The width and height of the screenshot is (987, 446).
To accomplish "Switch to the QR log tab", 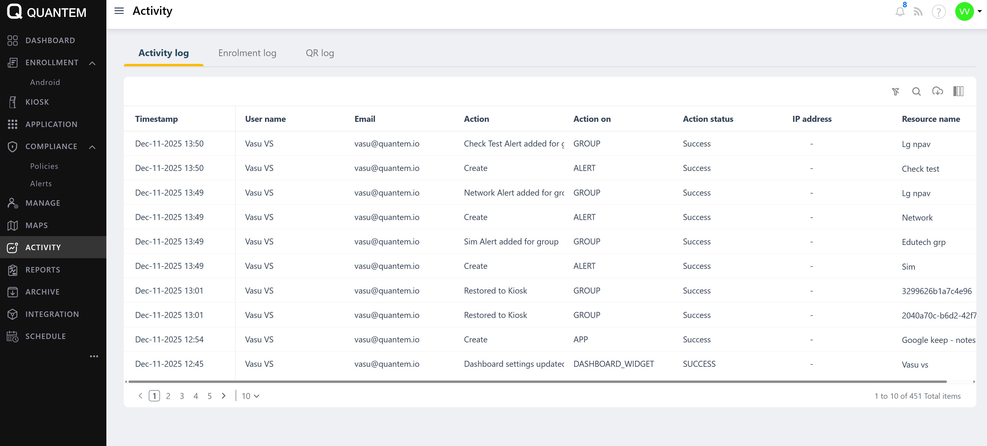I will point(320,53).
